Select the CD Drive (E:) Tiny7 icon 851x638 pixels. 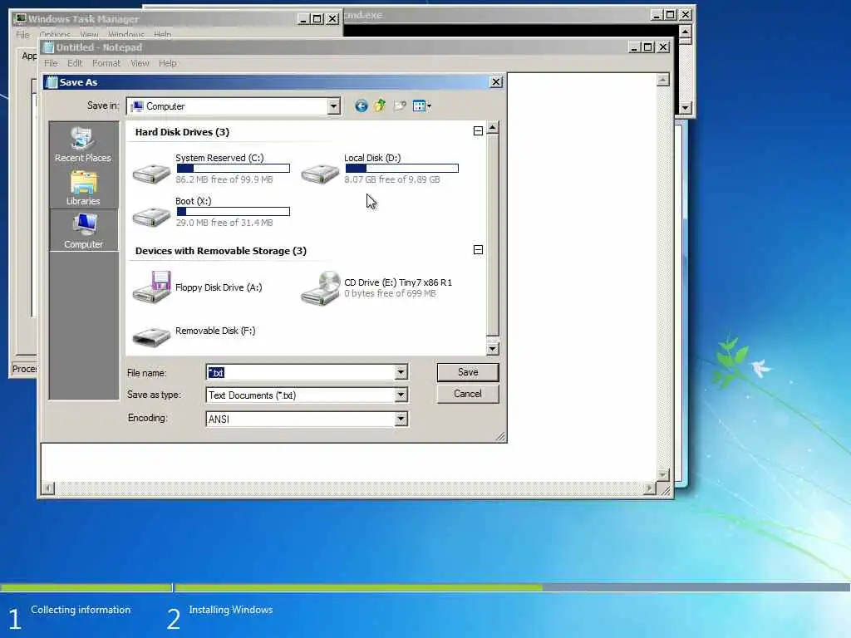click(320, 288)
